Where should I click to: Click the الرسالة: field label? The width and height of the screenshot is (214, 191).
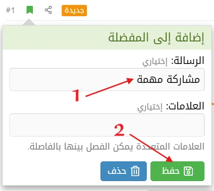[x=188, y=61]
